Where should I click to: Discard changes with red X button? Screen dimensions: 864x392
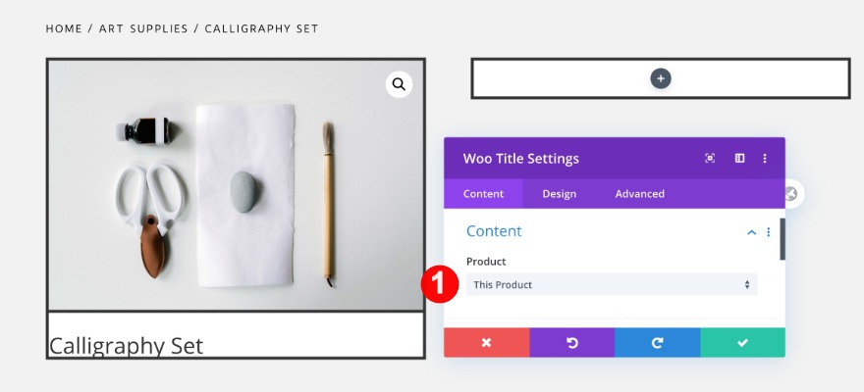click(486, 343)
